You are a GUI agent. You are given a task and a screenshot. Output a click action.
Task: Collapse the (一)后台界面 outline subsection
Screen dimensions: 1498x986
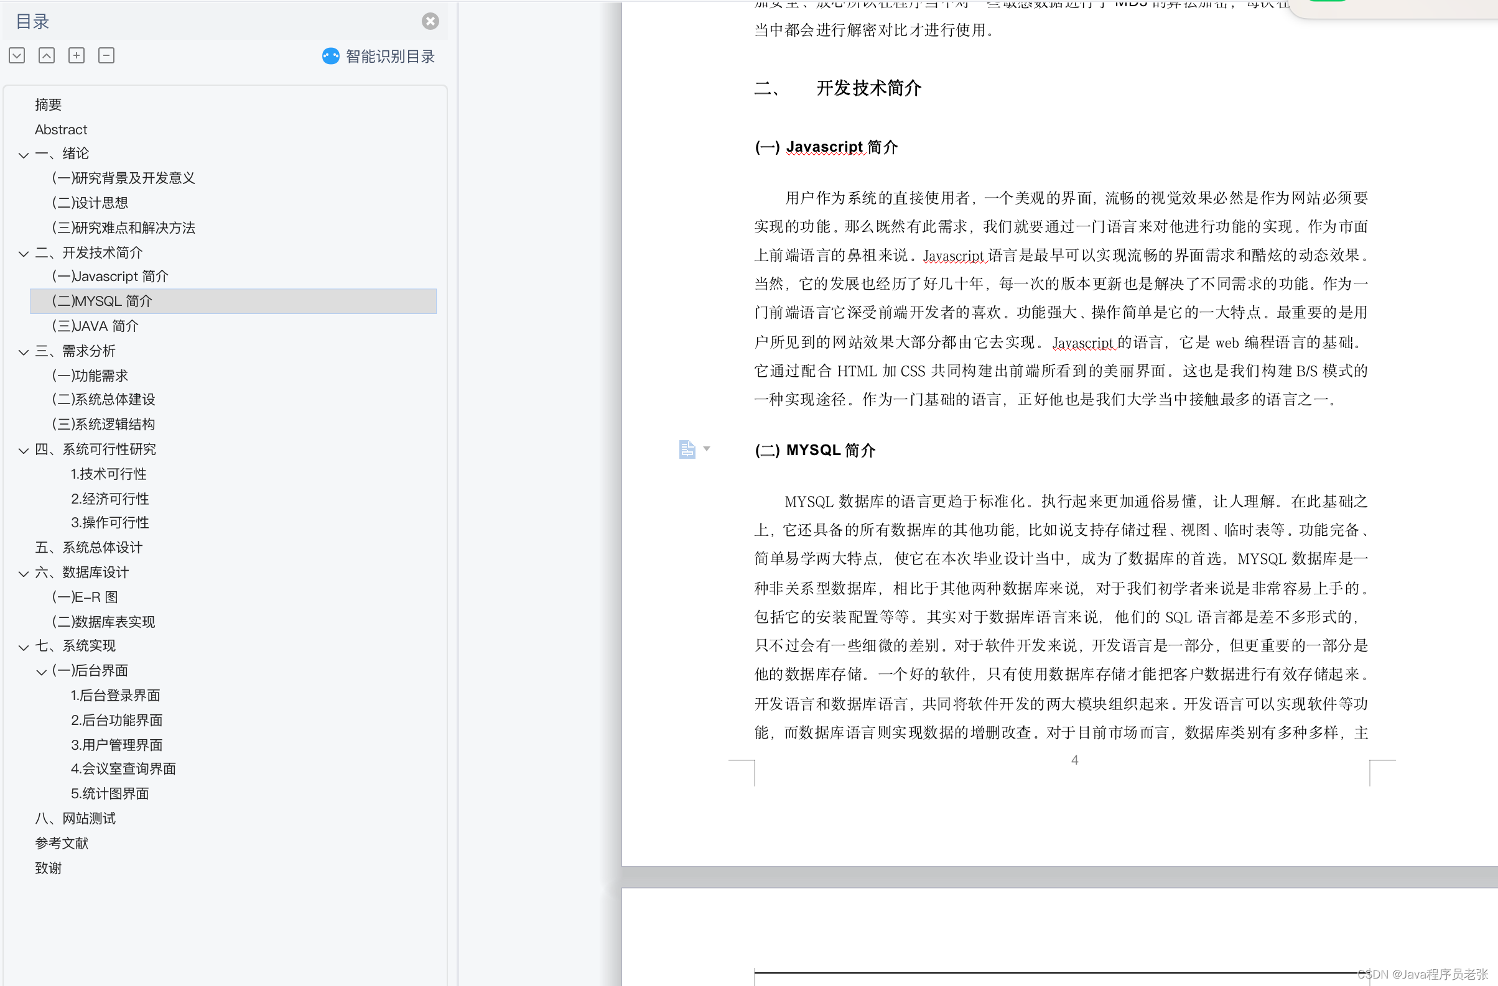click(42, 672)
